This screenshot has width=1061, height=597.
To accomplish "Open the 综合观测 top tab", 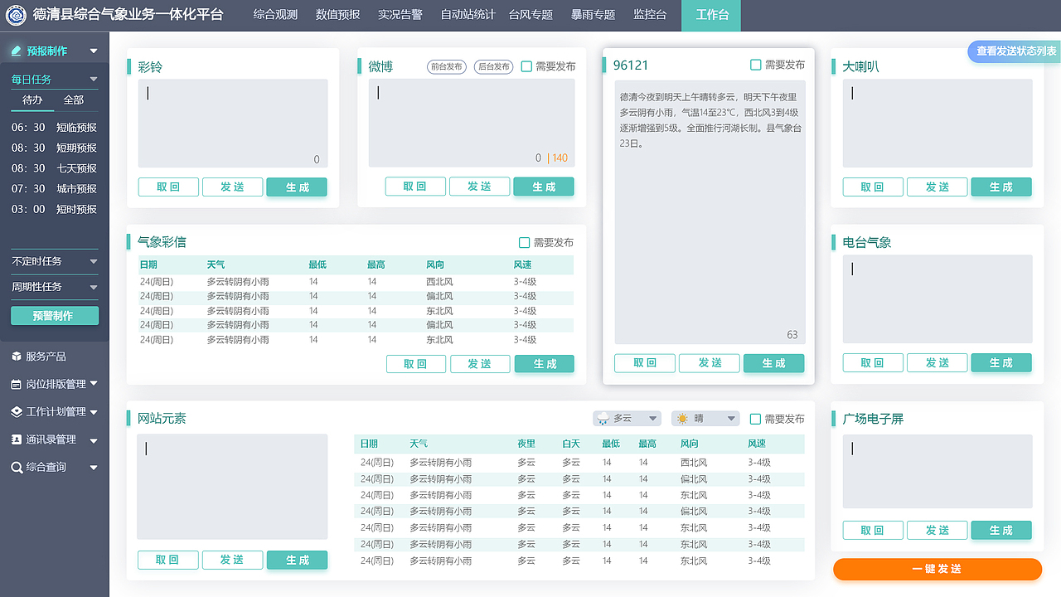I will (x=275, y=15).
